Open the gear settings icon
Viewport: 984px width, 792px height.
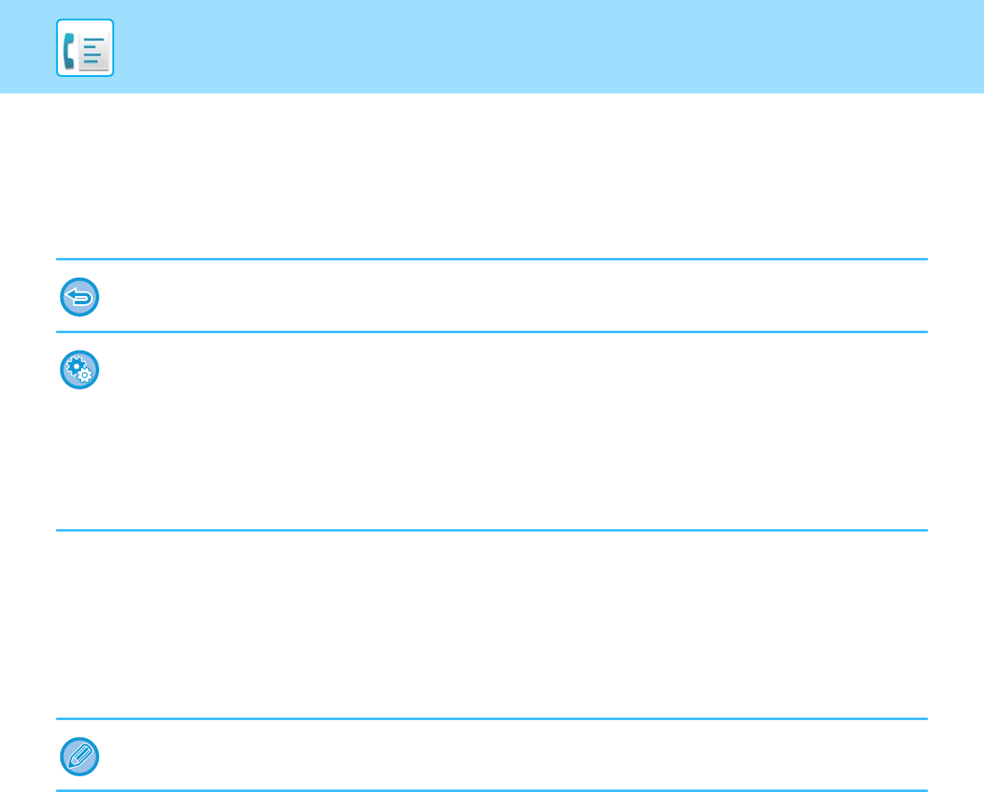(79, 370)
